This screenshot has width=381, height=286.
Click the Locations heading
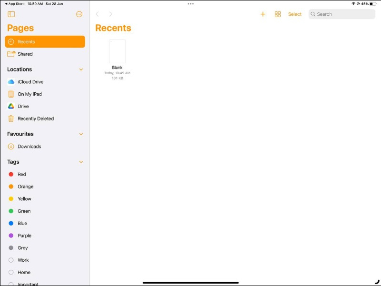(x=20, y=69)
